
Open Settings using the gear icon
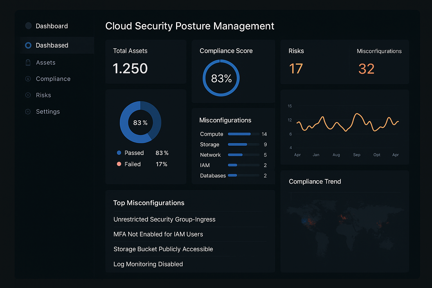coord(28,111)
